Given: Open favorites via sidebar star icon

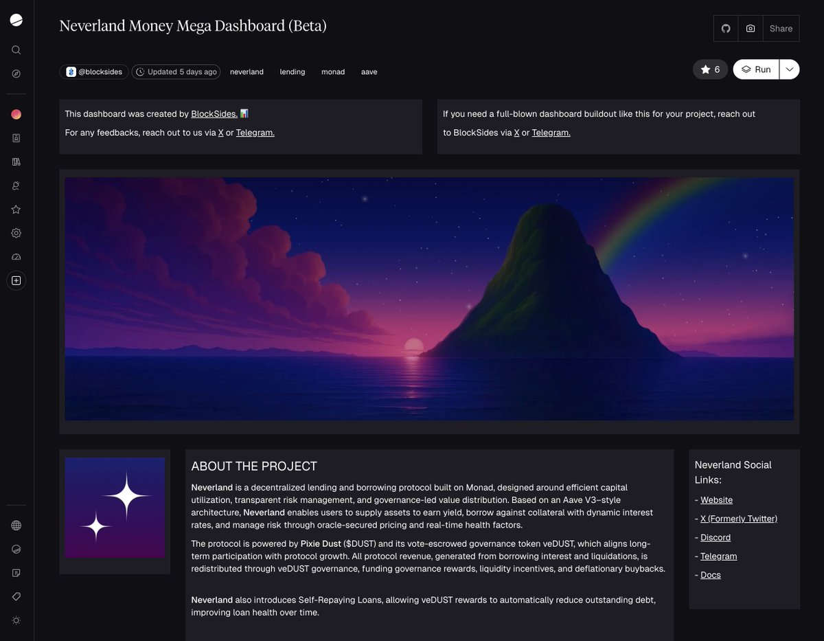Looking at the screenshot, I should click(x=16, y=210).
